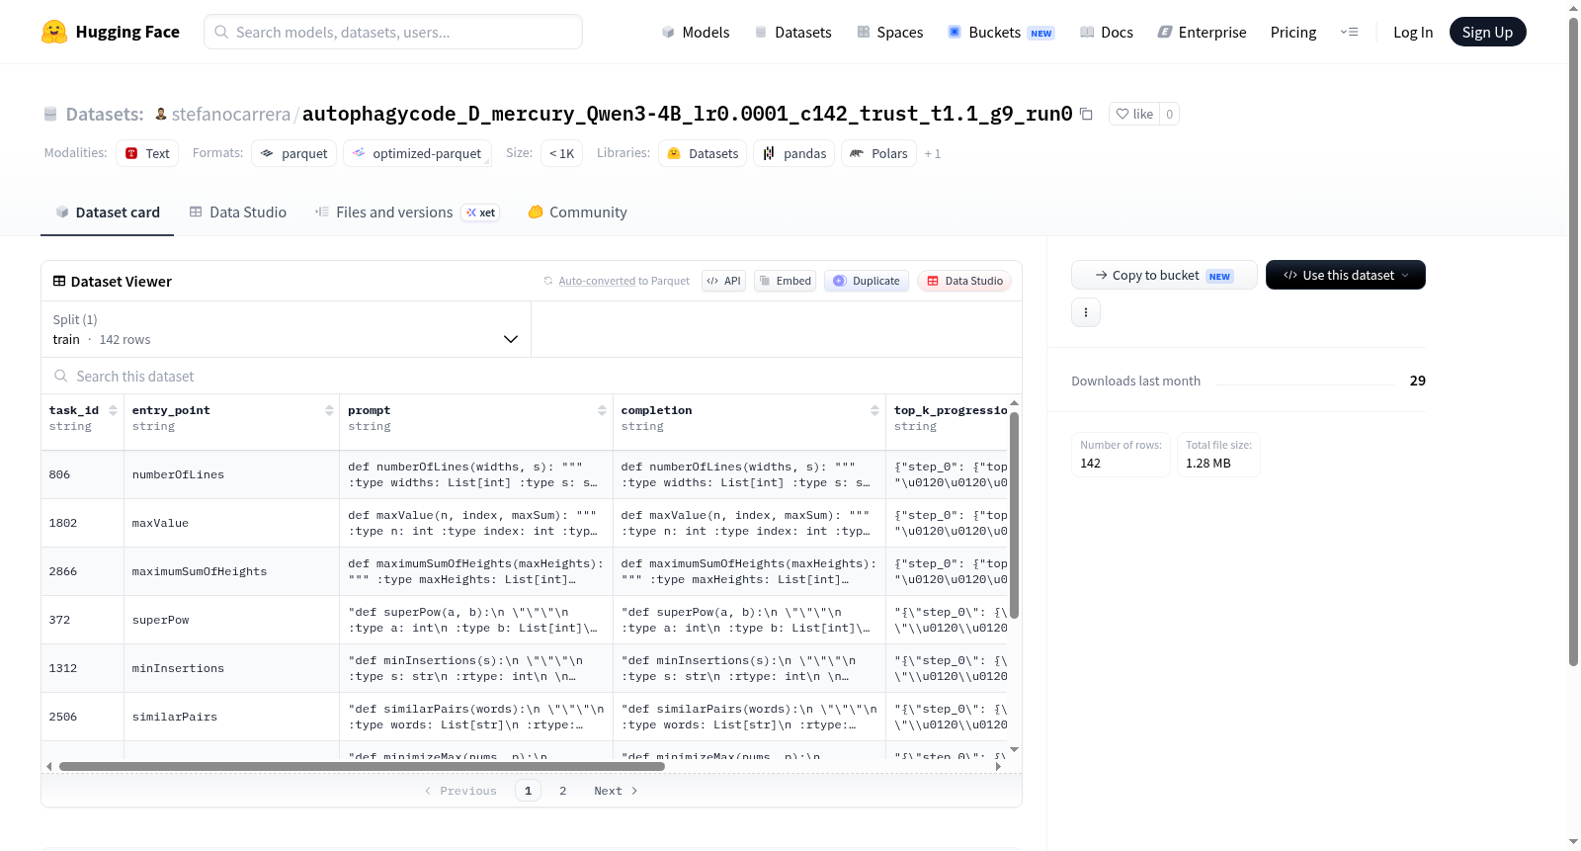Open Data Studio from viewer header
Image resolution: width=1581 pixels, height=851 pixels.
964,281
